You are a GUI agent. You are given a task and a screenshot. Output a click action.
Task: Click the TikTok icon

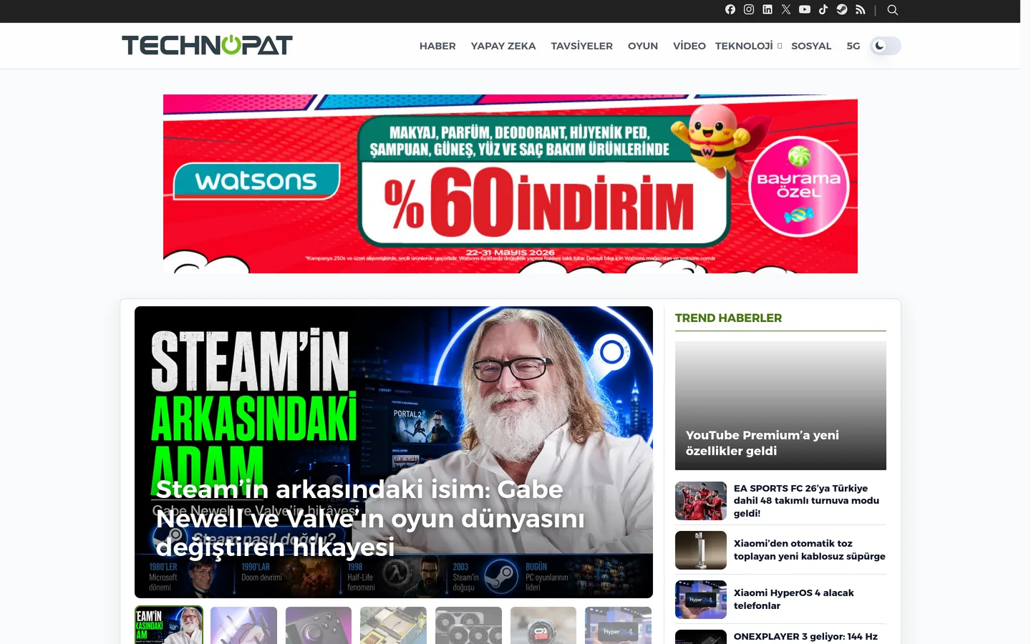pos(823,9)
